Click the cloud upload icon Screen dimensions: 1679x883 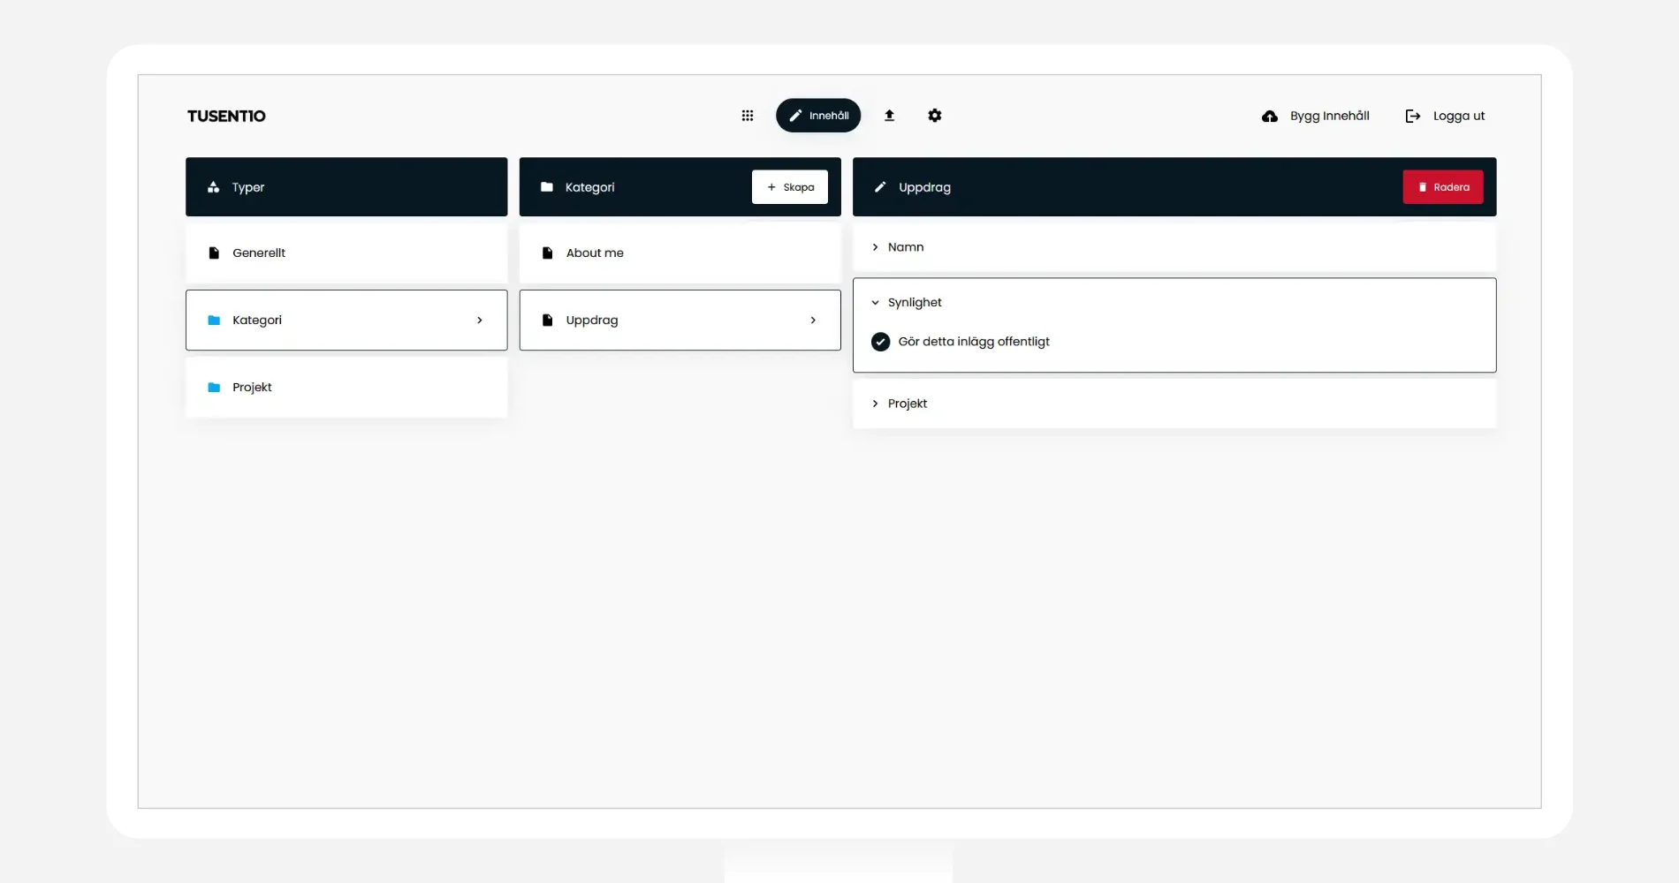(x=1269, y=117)
